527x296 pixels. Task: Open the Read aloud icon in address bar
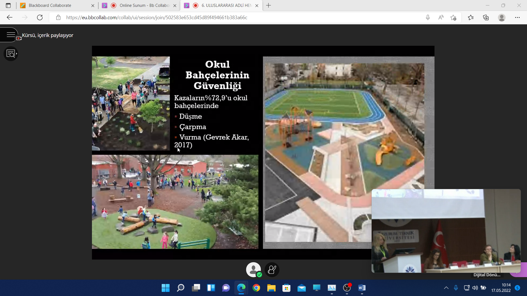tap(441, 18)
